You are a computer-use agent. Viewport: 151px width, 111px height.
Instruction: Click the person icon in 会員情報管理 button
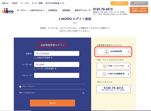click(x=106, y=52)
